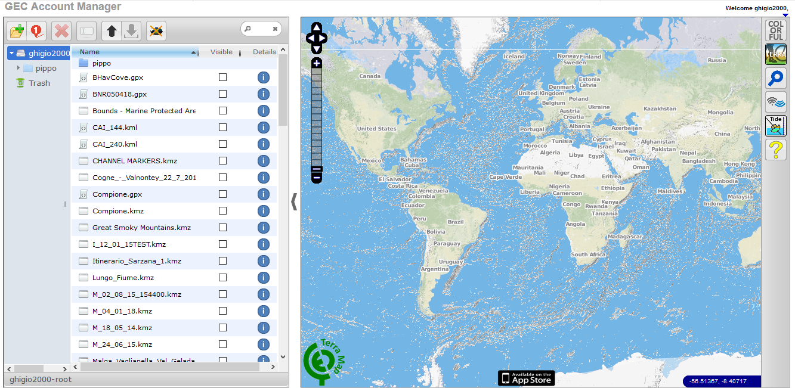The width and height of the screenshot is (795, 388).
Task: Collapse the ghigio2000 root tree node
Action: click(x=13, y=52)
